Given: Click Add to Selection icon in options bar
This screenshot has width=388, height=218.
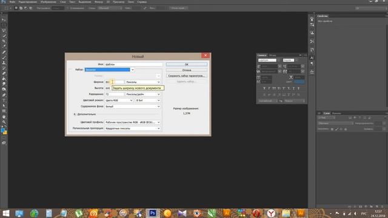Looking at the screenshot, I should pos(21,8).
